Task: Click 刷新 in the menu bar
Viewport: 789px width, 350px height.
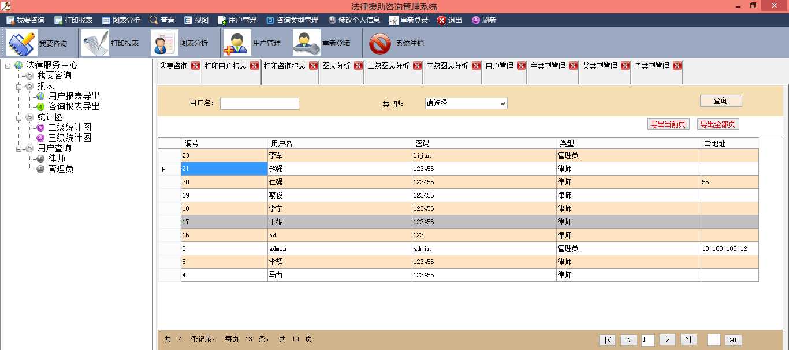Action: point(484,20)
